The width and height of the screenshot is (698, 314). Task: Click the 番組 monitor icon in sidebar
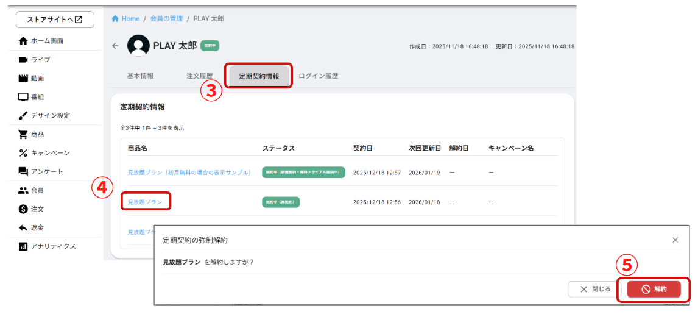(23, 97)
